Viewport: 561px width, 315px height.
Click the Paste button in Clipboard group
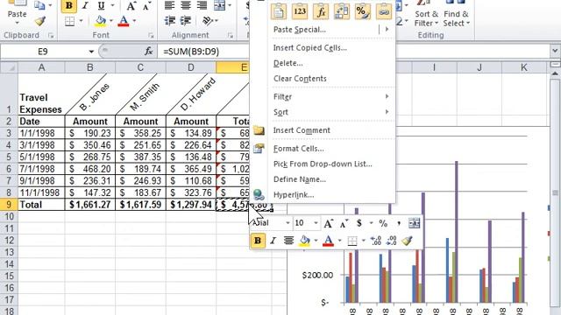point(17,12)
